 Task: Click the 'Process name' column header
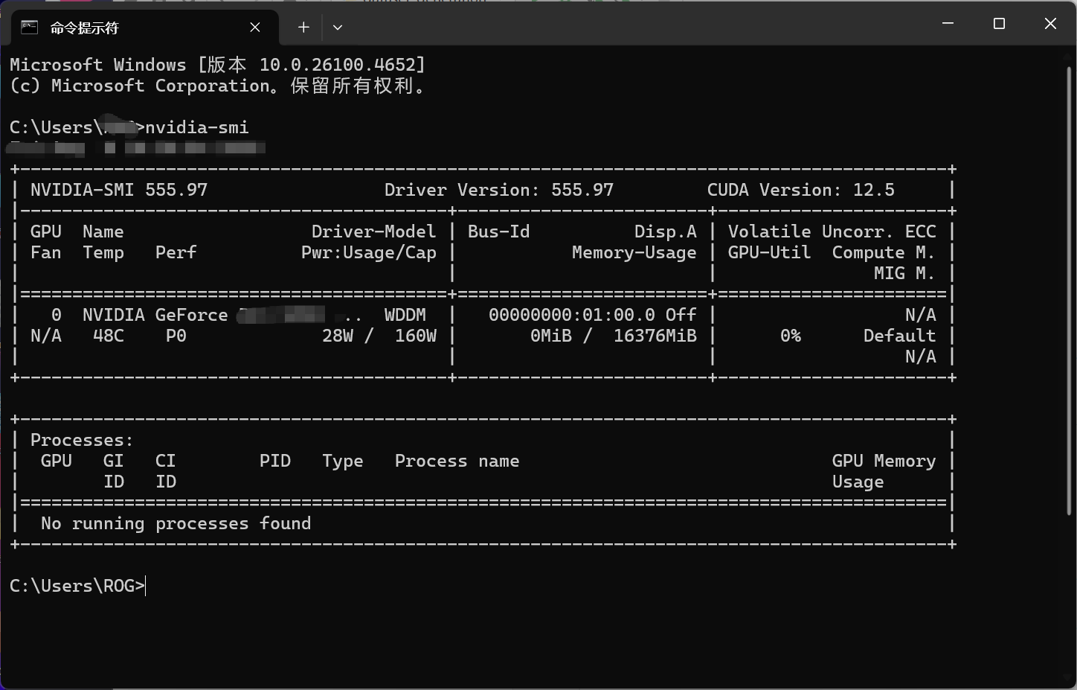457,461
